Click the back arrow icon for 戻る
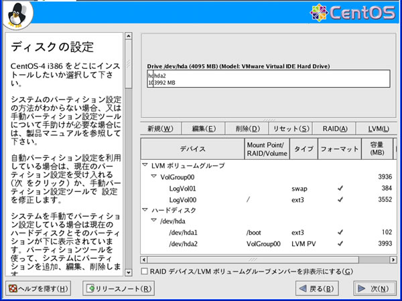 [303, 289]
